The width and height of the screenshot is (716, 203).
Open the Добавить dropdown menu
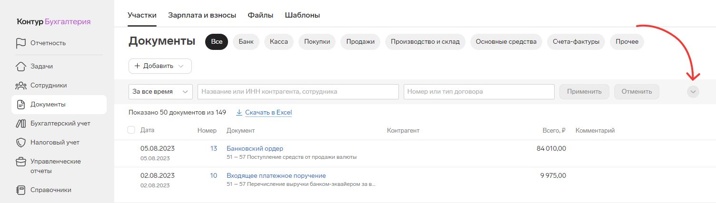coord(160,66)
